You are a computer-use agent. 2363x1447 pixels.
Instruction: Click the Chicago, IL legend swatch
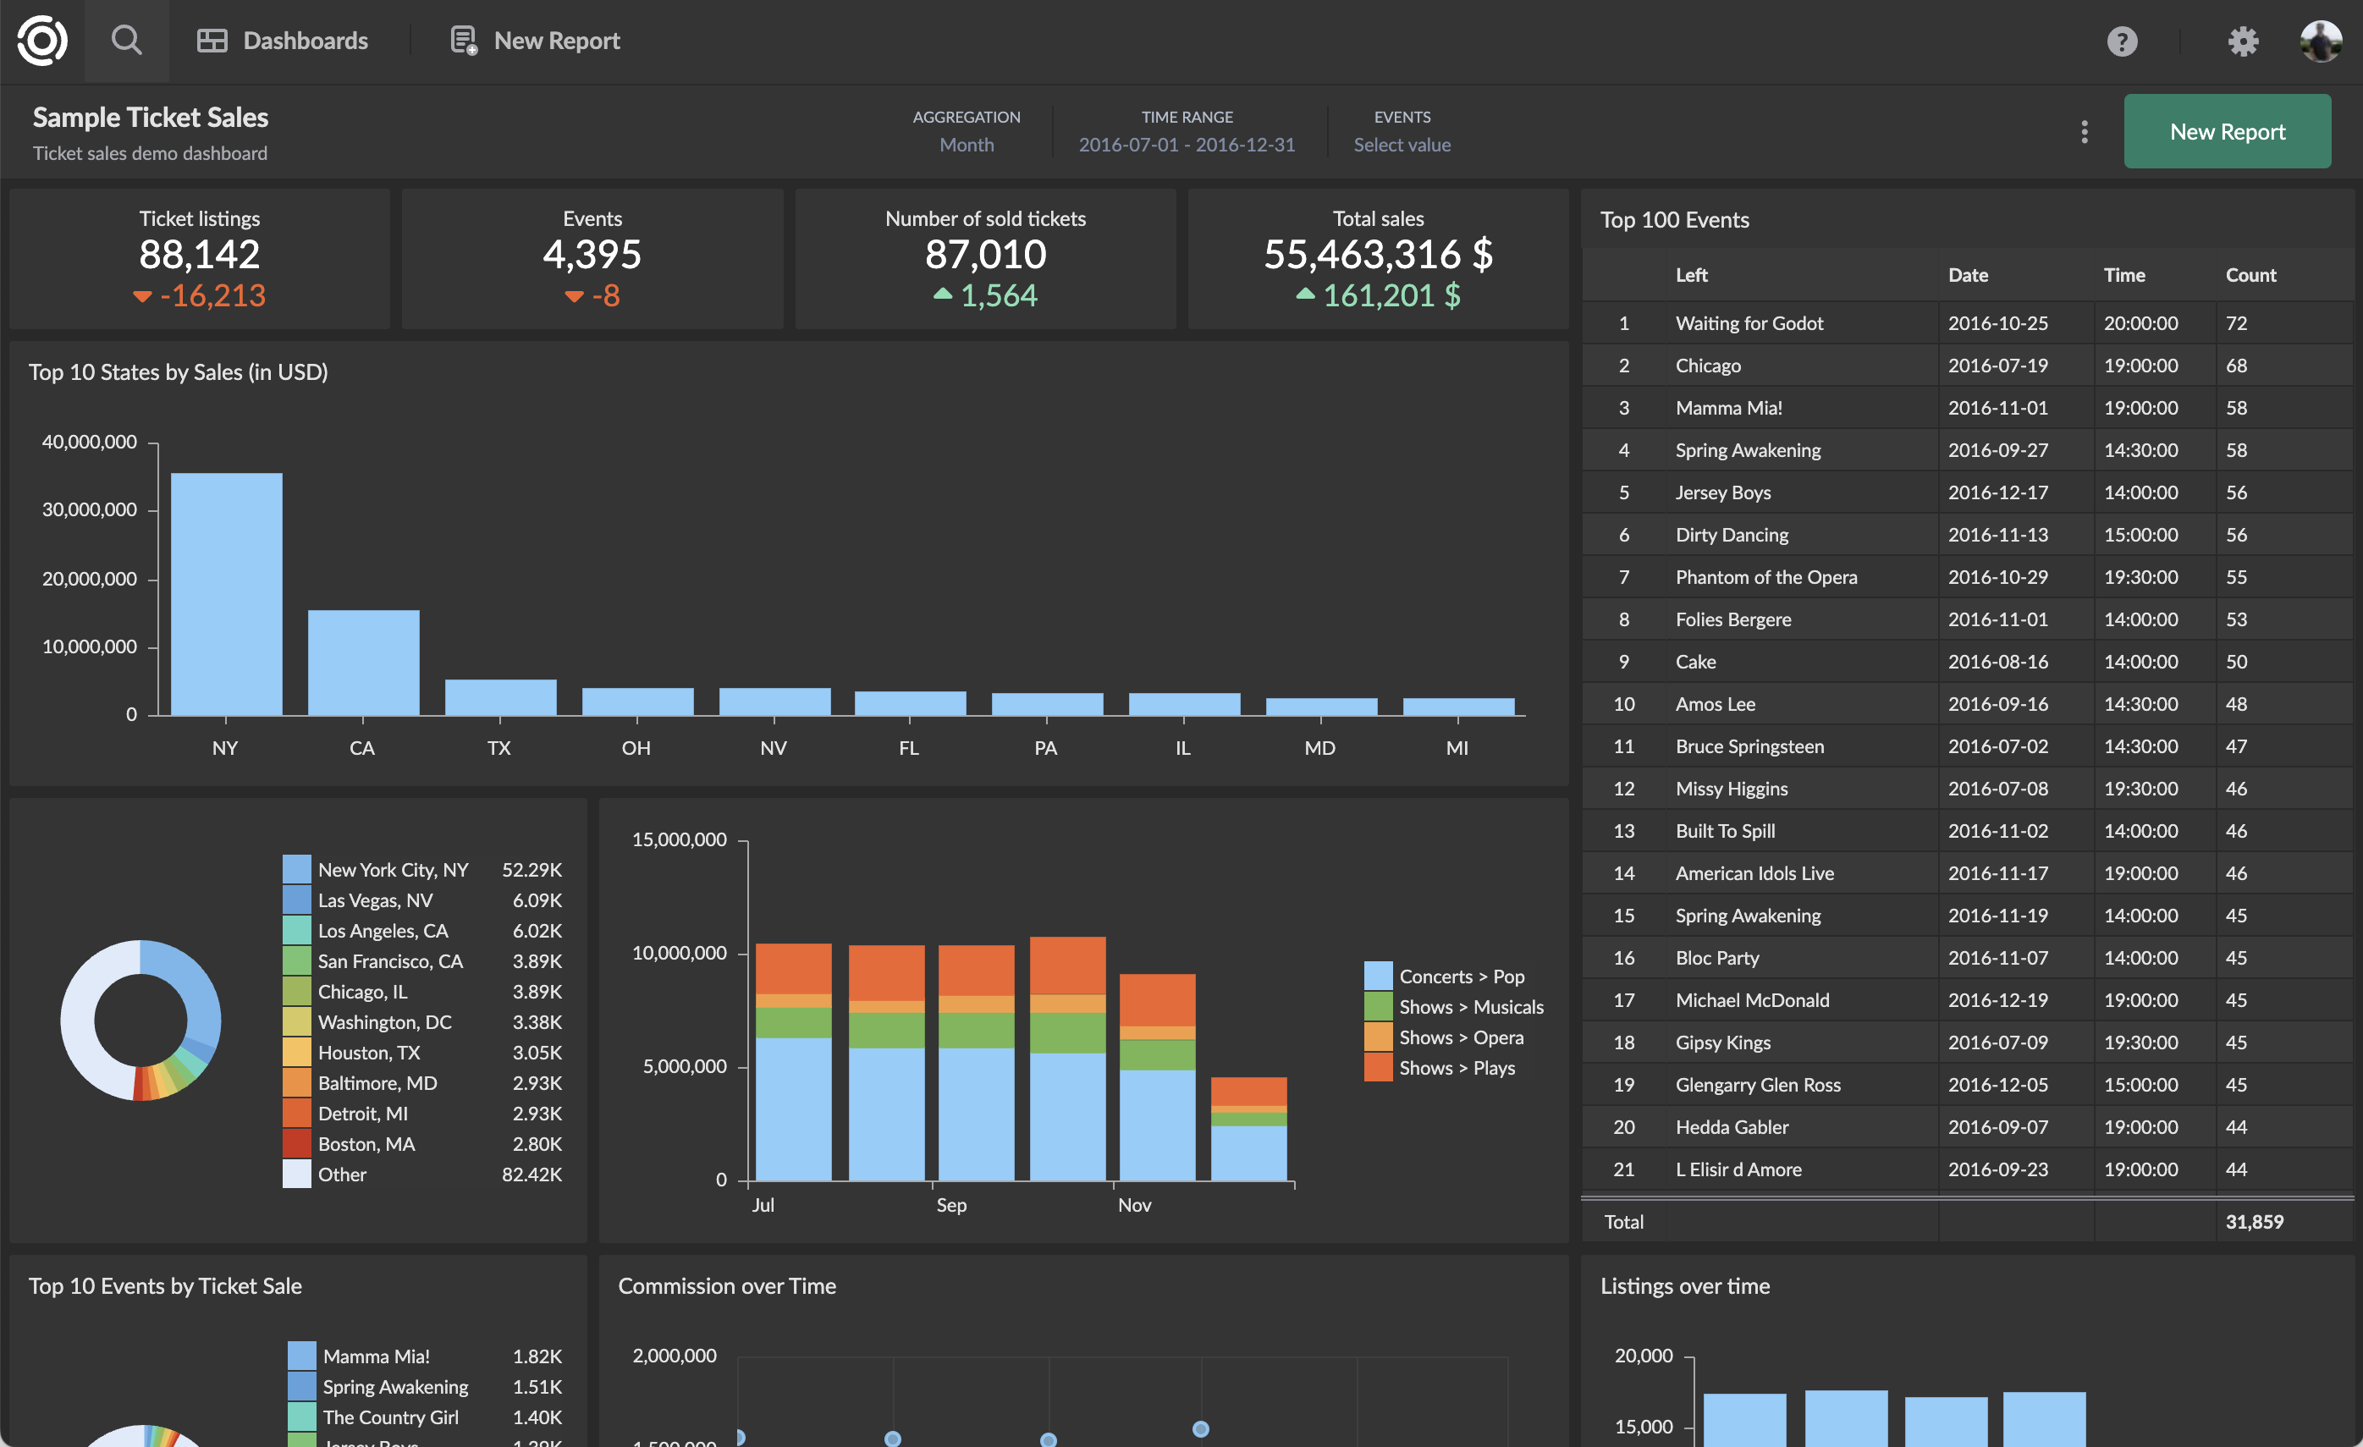pos(296,992)
